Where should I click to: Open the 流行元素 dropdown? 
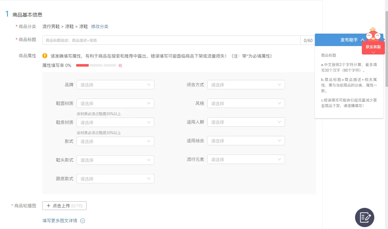click(x=246, y=160)
